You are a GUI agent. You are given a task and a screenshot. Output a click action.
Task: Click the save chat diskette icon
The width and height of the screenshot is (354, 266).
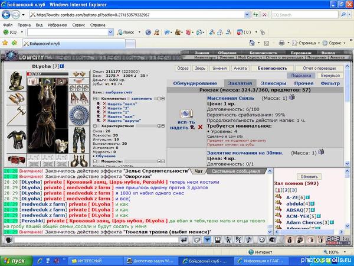tap(218, 240)
